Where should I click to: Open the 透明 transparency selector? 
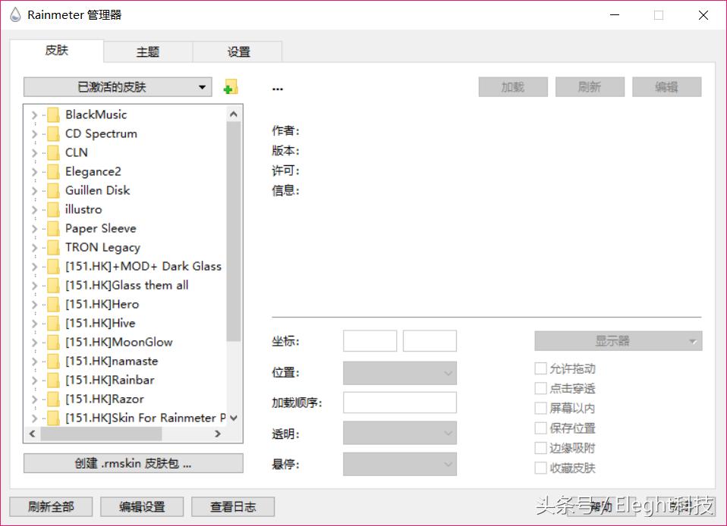(400, 433)
